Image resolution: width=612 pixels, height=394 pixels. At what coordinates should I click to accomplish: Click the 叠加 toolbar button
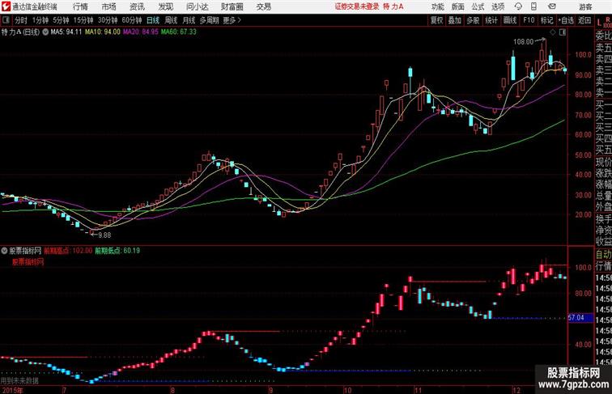(454, 20)
